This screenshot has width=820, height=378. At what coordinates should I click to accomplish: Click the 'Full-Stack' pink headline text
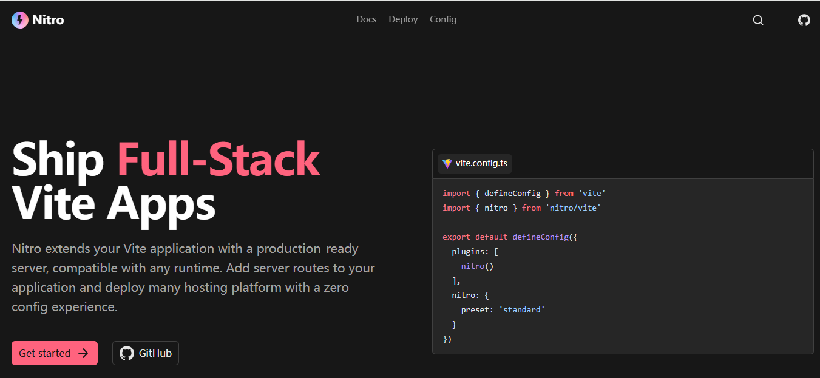pyautogui.click(x=219, y=159)
